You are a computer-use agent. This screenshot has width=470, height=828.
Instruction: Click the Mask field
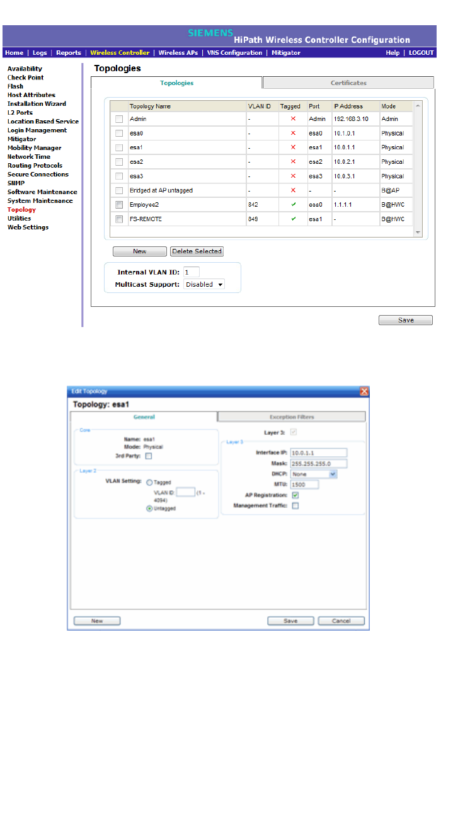point(319,463)
